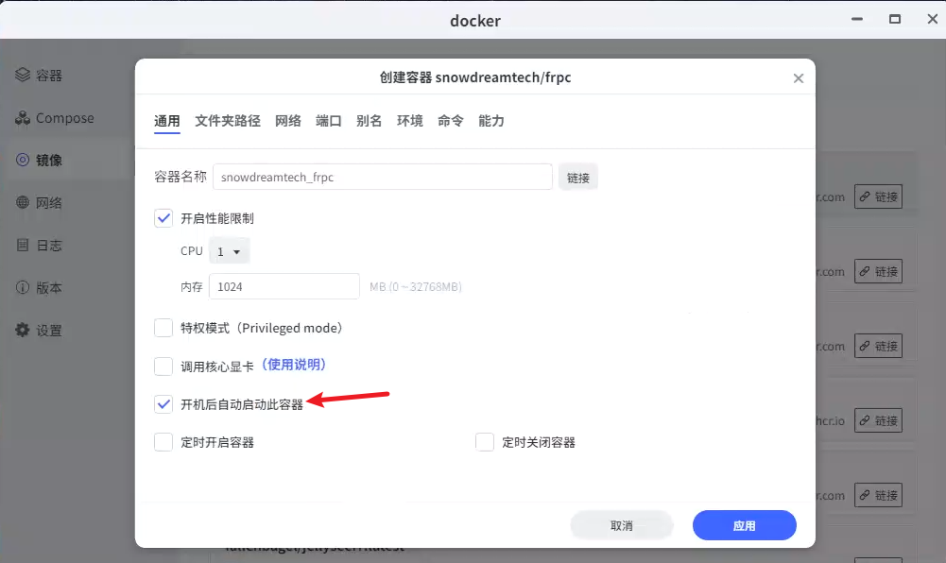This screenshot has height=563, width=946.
Task: Click the 取消 cancel button
Action: 621,525
